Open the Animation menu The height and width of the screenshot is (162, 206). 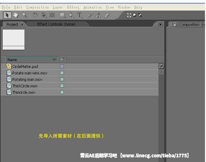click(93, 7)
